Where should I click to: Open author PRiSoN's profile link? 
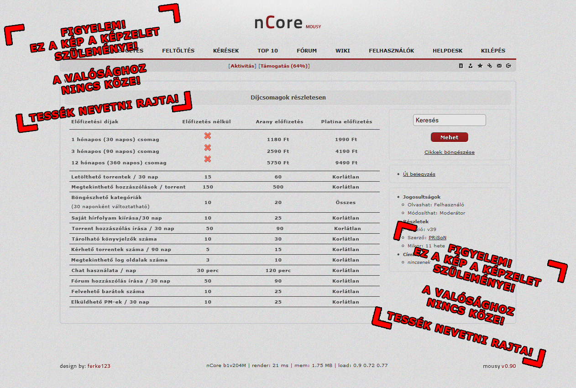click(438, 238)
